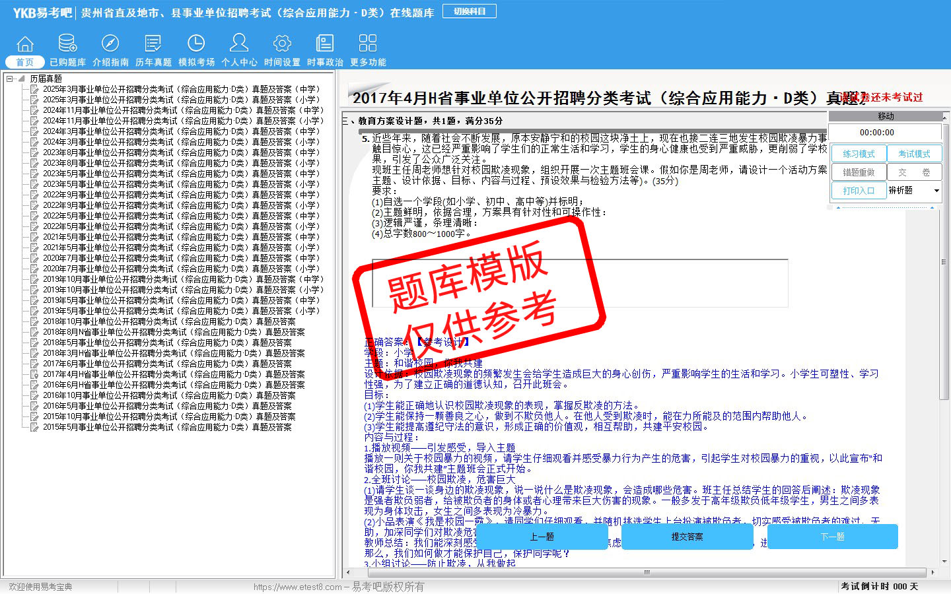Collapse the 历届真题 tree root node
The height and width of the screenshot is (594, 951).
(10, 79)
